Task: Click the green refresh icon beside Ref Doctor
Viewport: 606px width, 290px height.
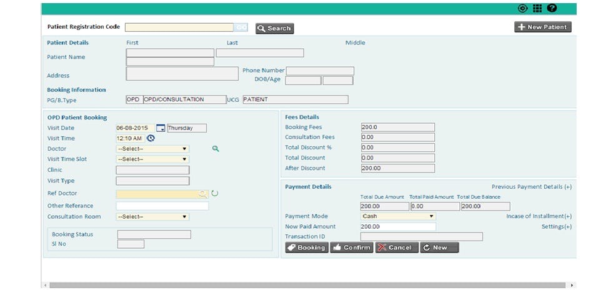Action: click(x=215, y=193)
